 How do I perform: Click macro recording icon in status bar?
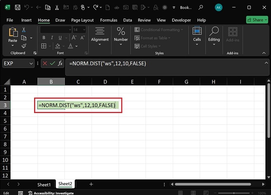click(x=20, y=193)
